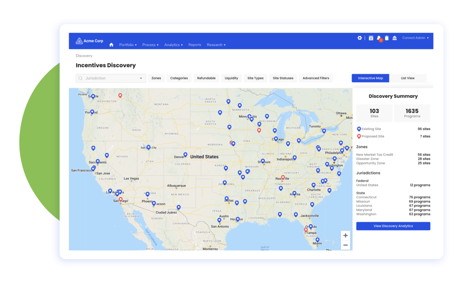
Task: Select the red proposed site pin near Nashville
Action: (283, 178)
